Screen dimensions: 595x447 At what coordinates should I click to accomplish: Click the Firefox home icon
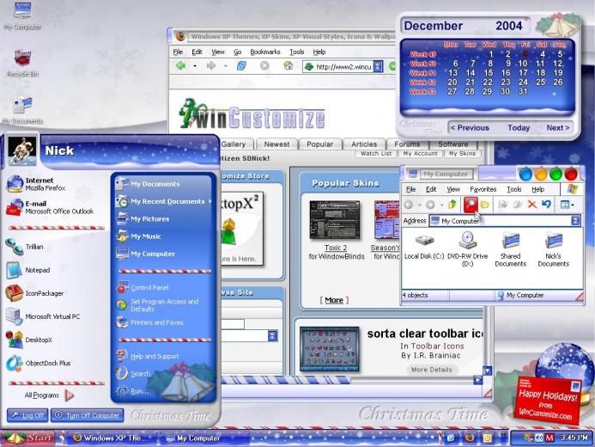[x=288, y=65]
